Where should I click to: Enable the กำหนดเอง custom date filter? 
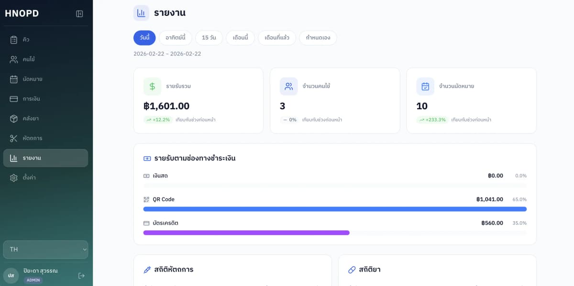pos(318,37)
